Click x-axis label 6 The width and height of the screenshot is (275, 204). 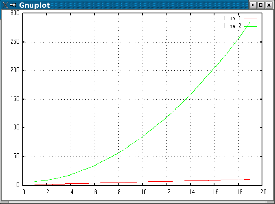coord(95,192)
